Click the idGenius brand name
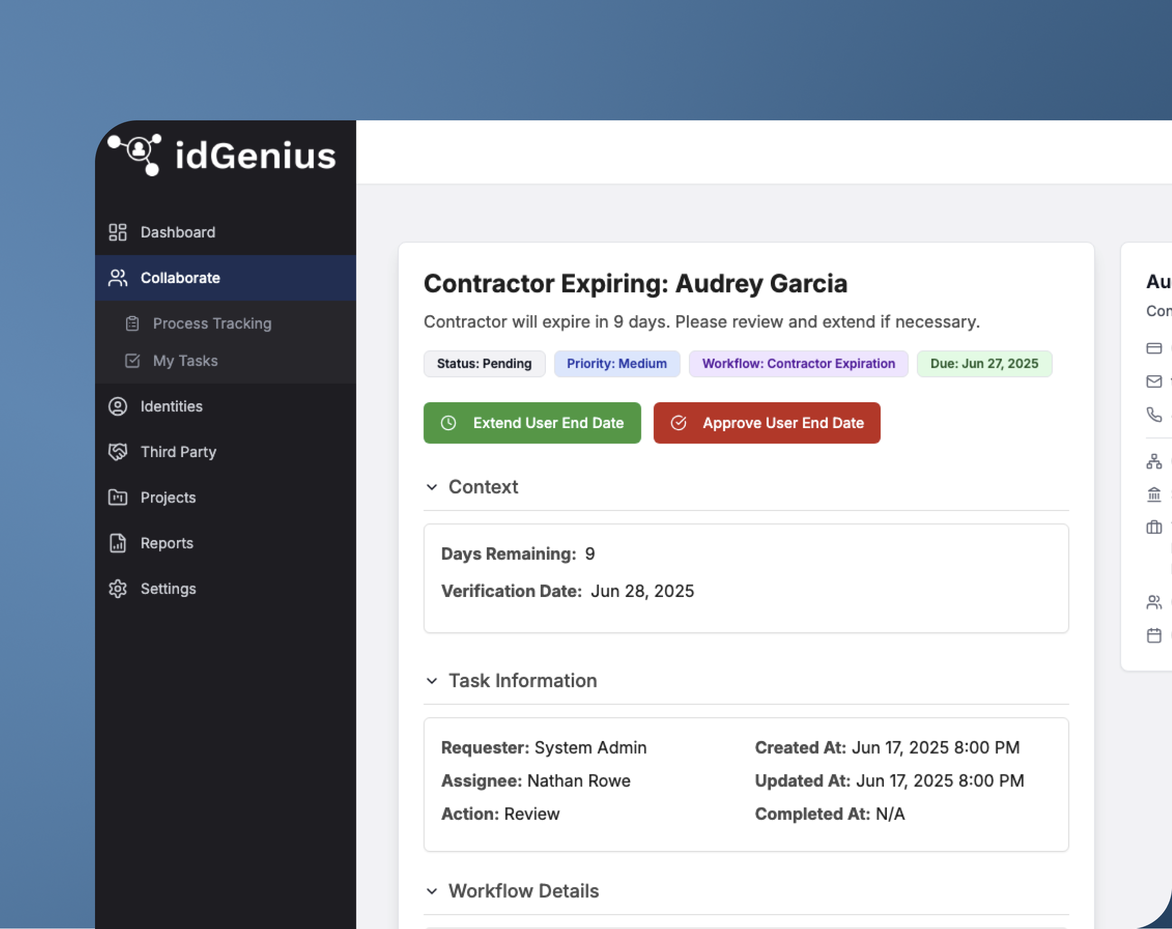 pyautogui.click(x=256, y=156)
